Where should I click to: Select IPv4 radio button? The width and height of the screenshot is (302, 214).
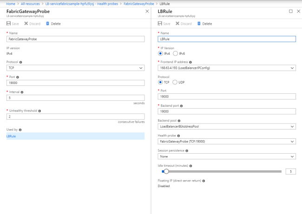pos(160,53)
